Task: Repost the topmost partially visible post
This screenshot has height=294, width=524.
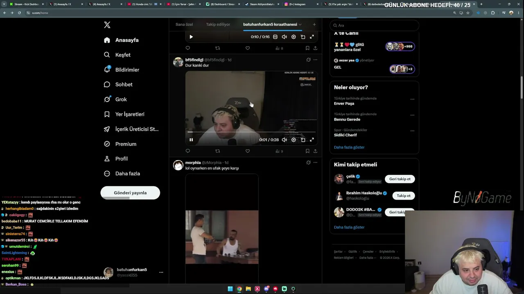Action: click(217, 48)
